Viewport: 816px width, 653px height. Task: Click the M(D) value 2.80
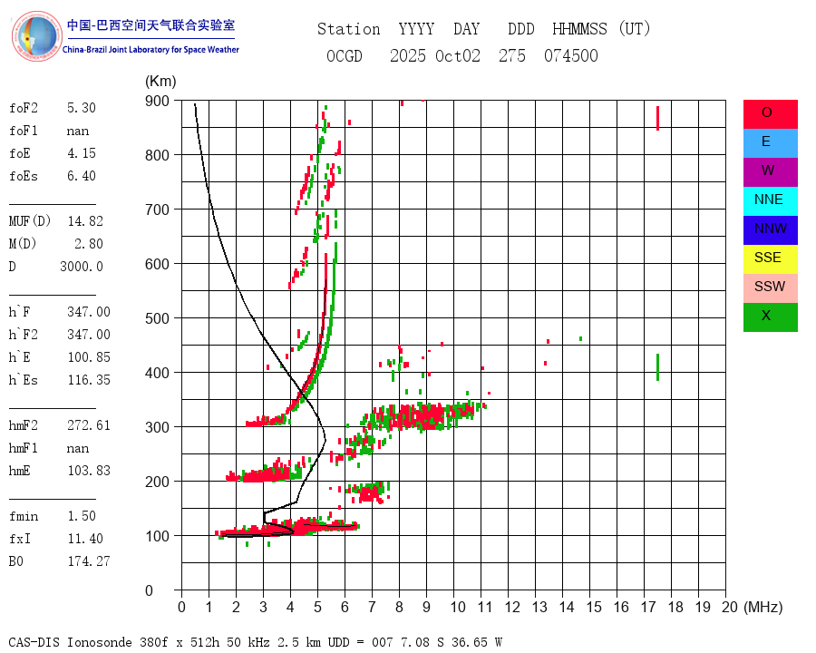tap(89, 244)
